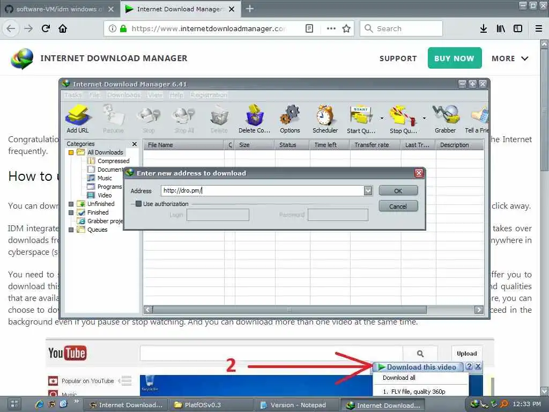This screenshot has height=412, width=549.
Task: Click Cancel in the address dialog
Action: point(398,206)
